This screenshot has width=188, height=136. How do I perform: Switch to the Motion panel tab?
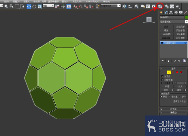pos(176,12)
